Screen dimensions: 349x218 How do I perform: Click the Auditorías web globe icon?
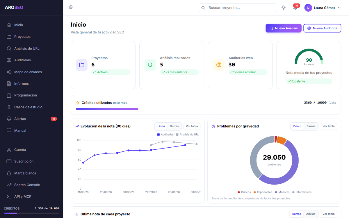pyautogui.click(x=219, y=65)
